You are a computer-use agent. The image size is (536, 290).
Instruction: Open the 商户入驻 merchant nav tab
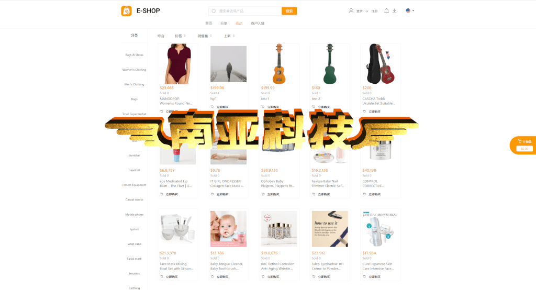coord(258,24)
